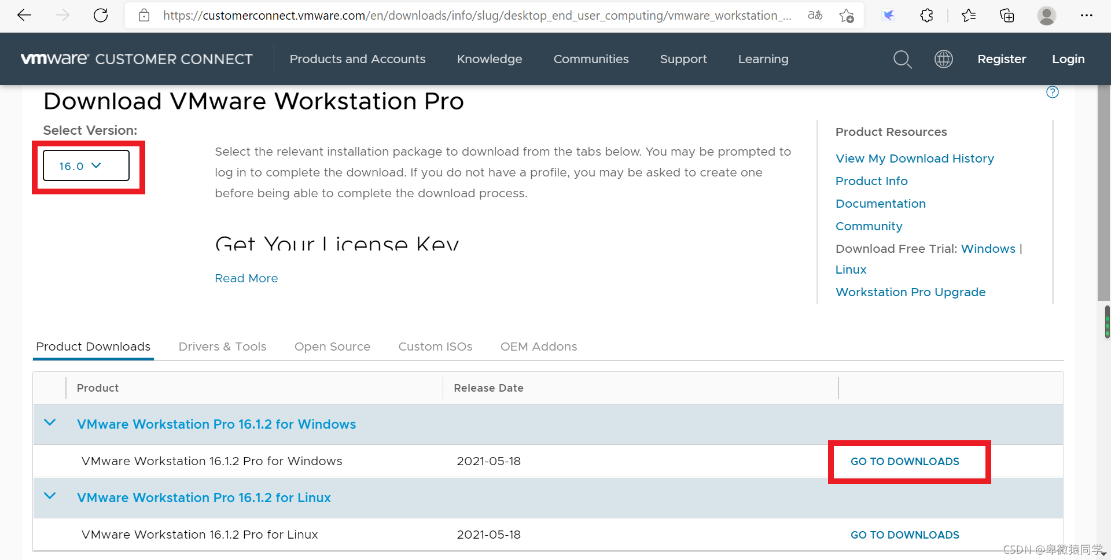Open the Select Version 16.0 dropdown
This screenshot has width=1111, height=560.
coord(86,166)
